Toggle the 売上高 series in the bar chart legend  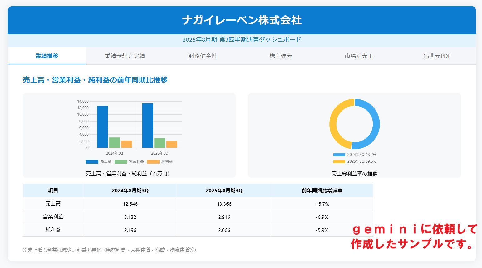[100, 161]
